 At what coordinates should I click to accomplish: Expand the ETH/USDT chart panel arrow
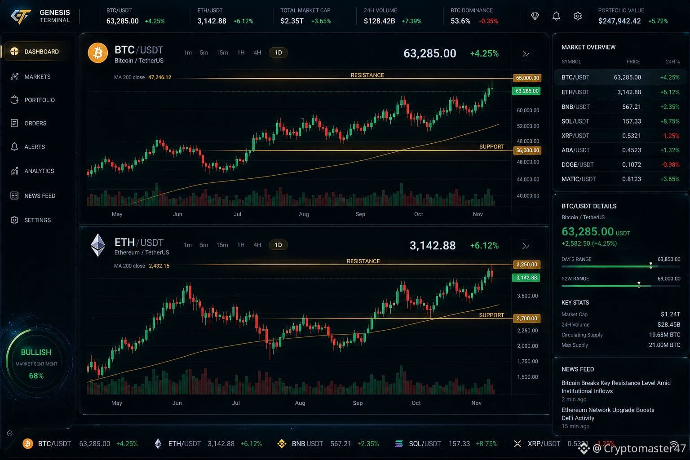pos(526,246)
